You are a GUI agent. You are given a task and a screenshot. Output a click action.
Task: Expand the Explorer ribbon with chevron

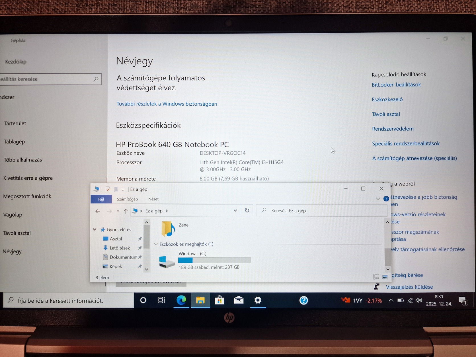pos(378,199)
